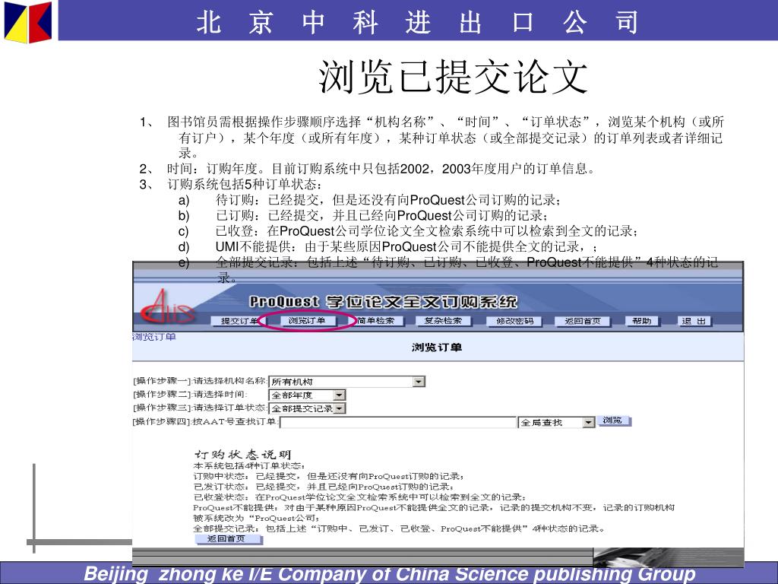Open the 浏览订单 menu item

point(307,321)
